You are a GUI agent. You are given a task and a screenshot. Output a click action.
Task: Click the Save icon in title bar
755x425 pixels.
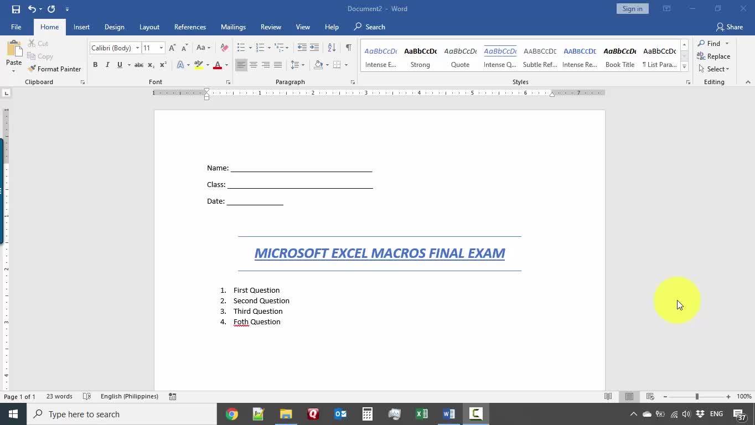16,9
